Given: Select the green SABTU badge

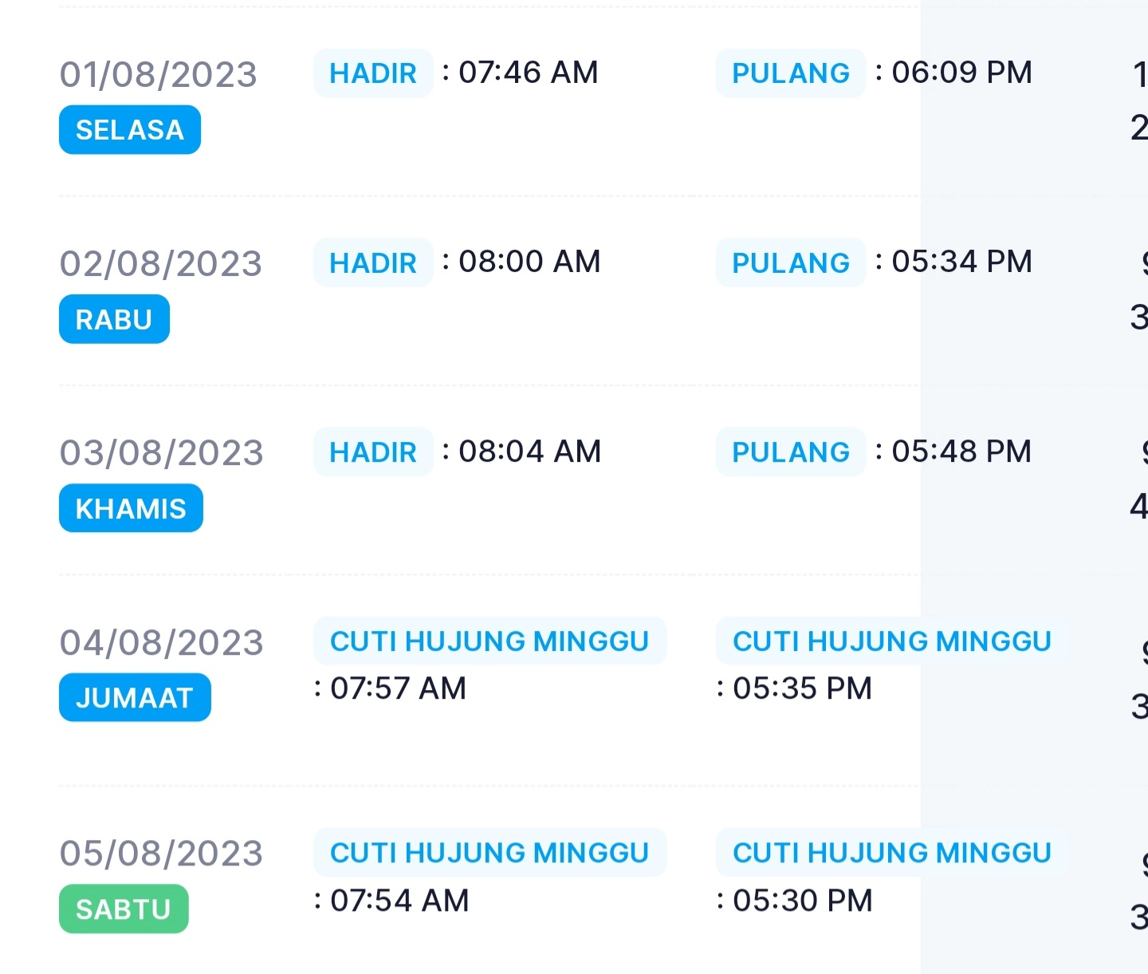Looking at the screenshot, I should (124, 909).
